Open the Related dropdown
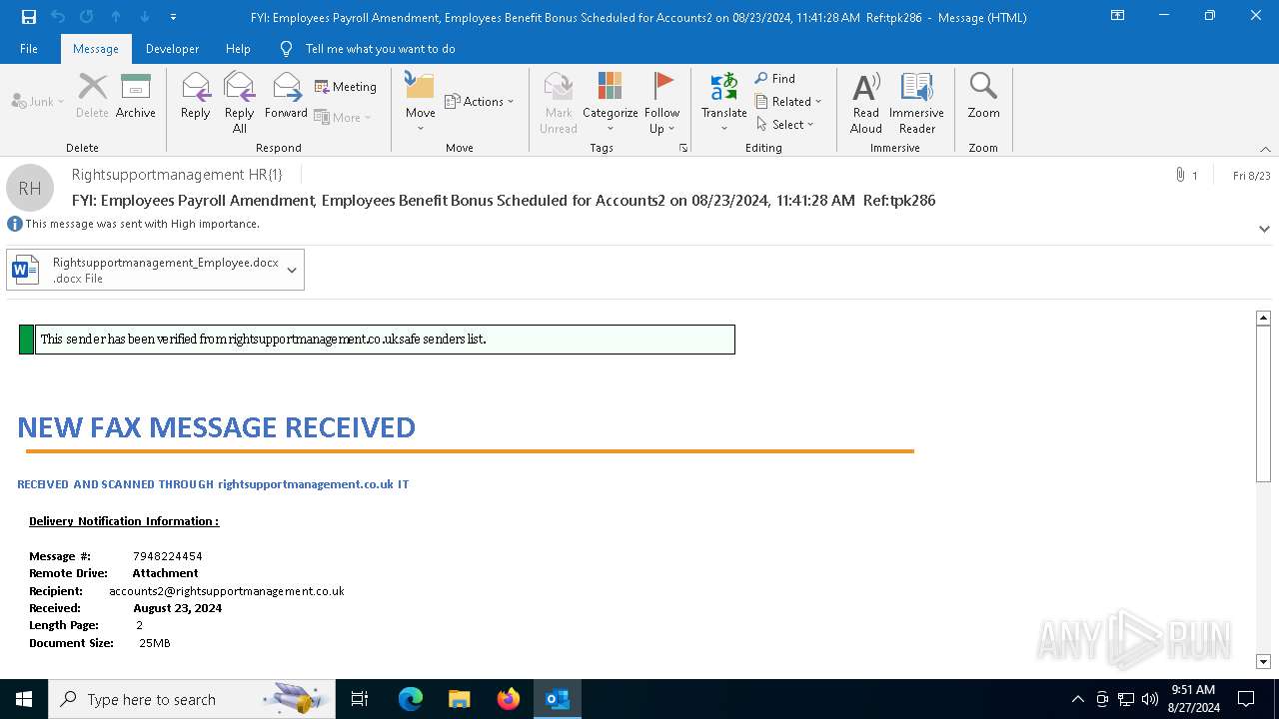Viewport: 1279px width, 719px height. [788, 101]
